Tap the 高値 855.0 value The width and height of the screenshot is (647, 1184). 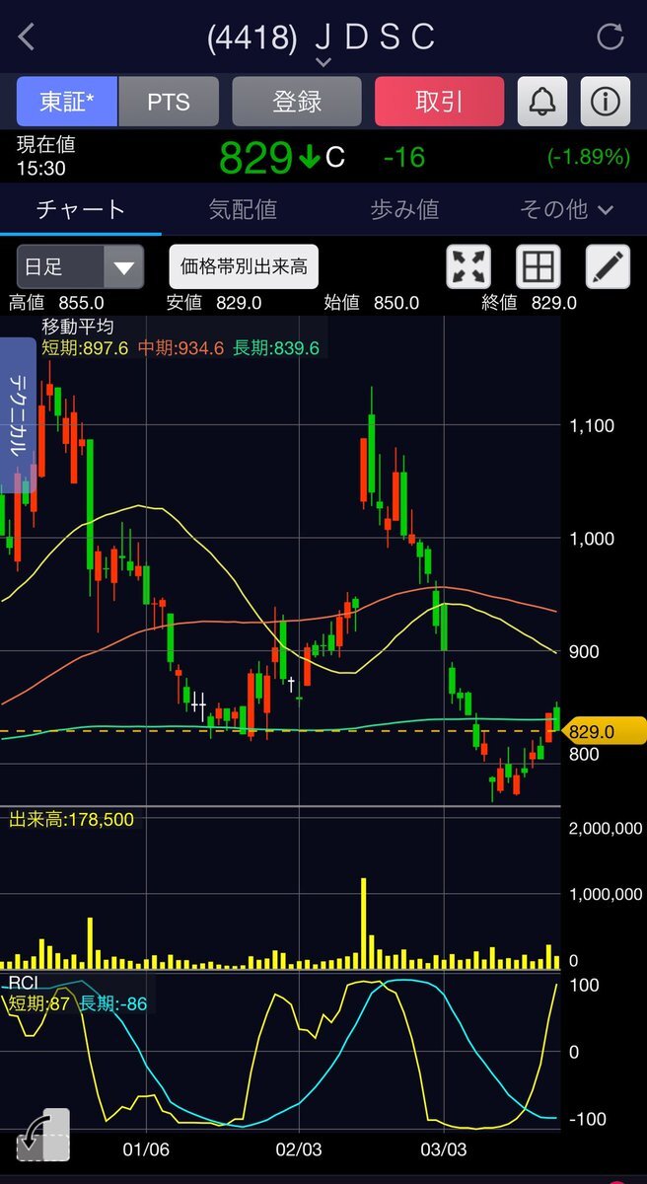coord(56,303)
